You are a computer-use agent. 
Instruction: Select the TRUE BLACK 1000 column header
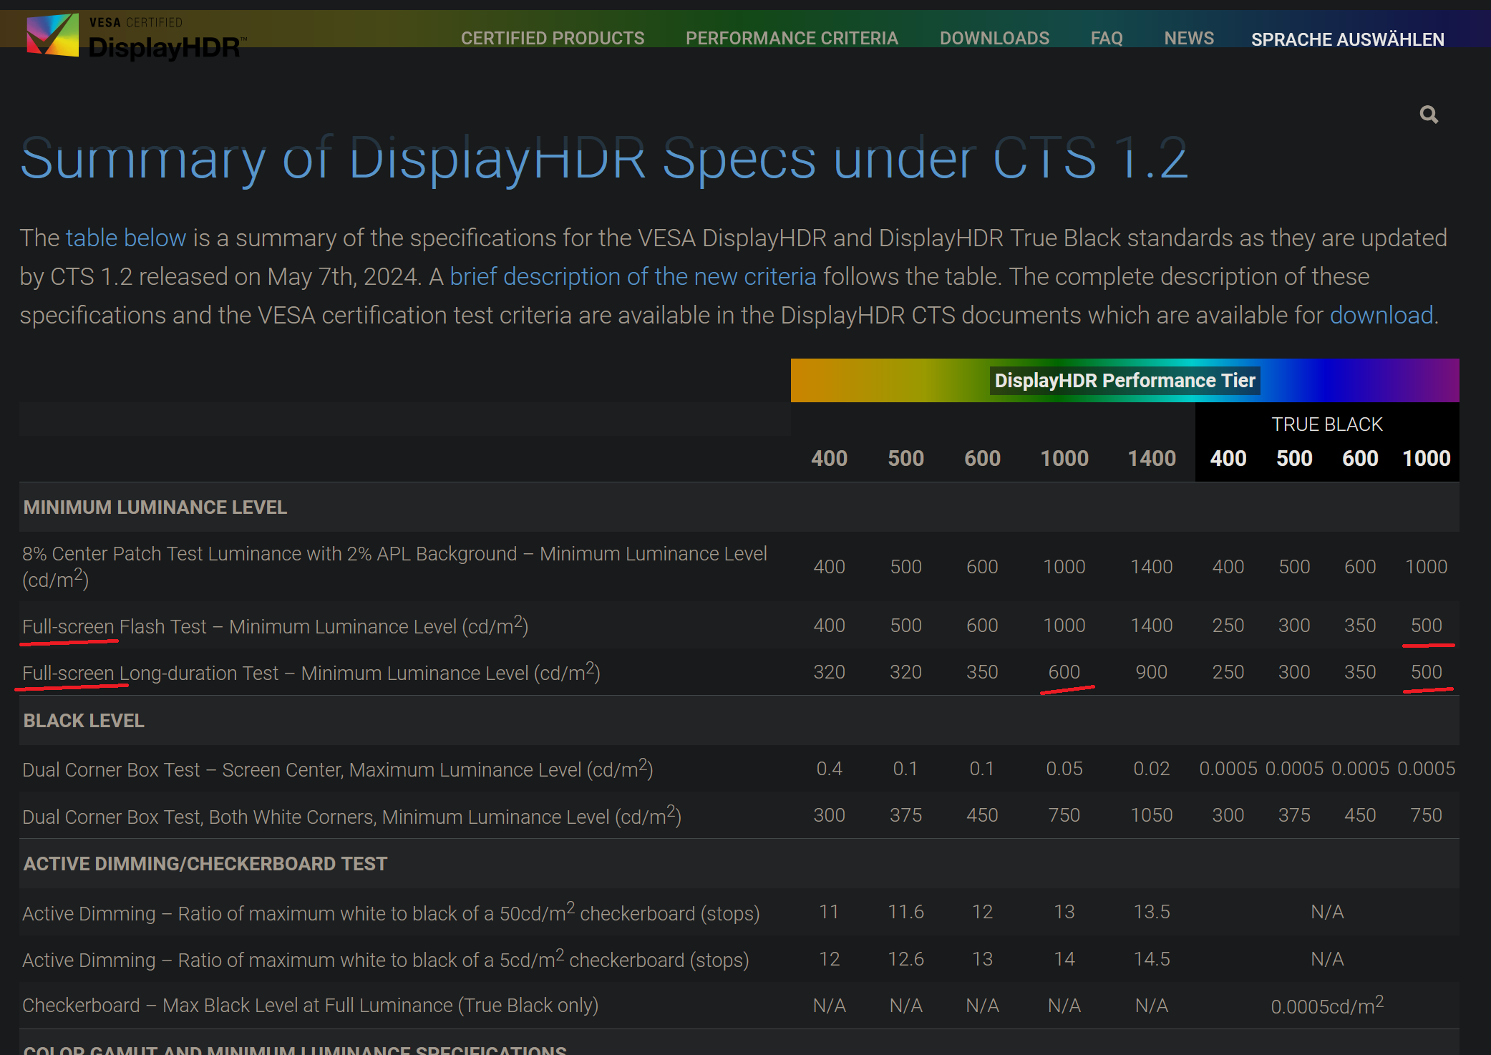click(1425, 458)
